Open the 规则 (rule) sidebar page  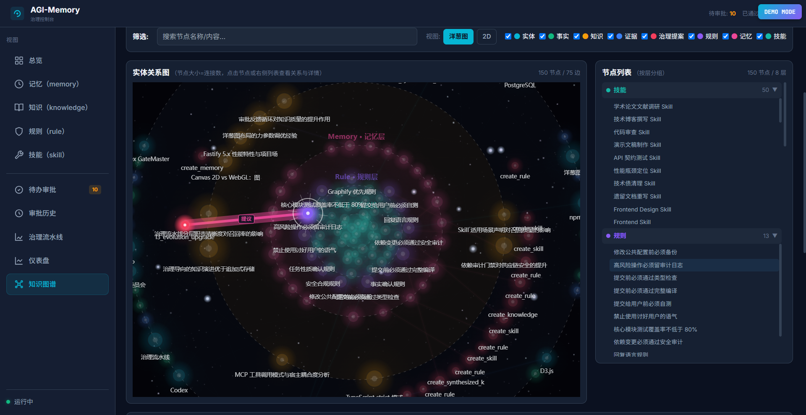click(x=58, y=131)
